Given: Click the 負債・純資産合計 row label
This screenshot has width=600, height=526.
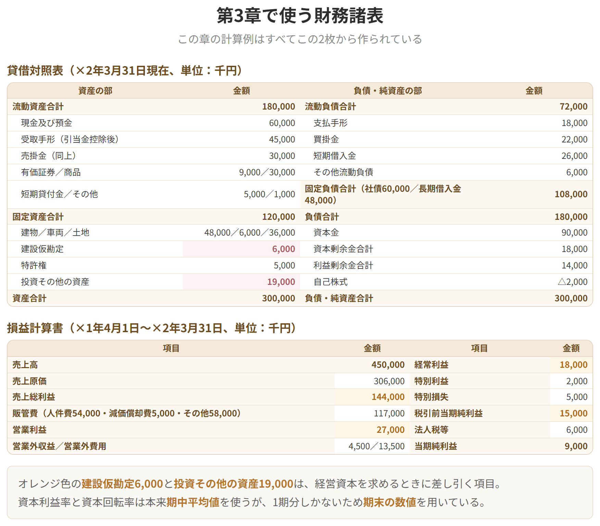Looking at the screenshot, I should 339,298.
